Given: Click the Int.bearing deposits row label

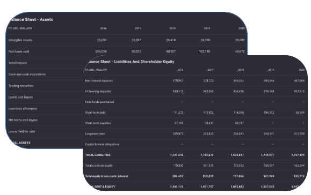Looking at the screenshot, I should pos(98,92).
